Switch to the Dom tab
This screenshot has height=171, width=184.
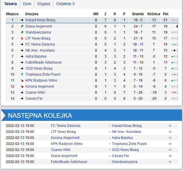(27, 4)
